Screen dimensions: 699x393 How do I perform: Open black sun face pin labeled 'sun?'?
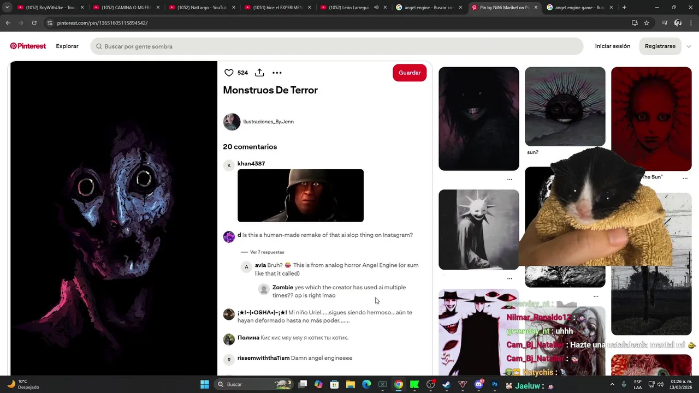[565, 106]
